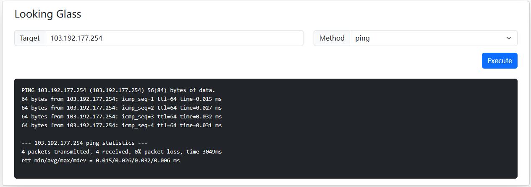Click the Method label addon
Image resolution: width=531 pixels, height=187 pixels.
click(332, 38)
